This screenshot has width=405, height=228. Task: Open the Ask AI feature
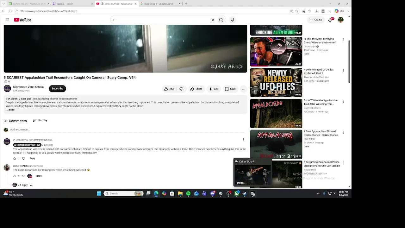[214, 89]
